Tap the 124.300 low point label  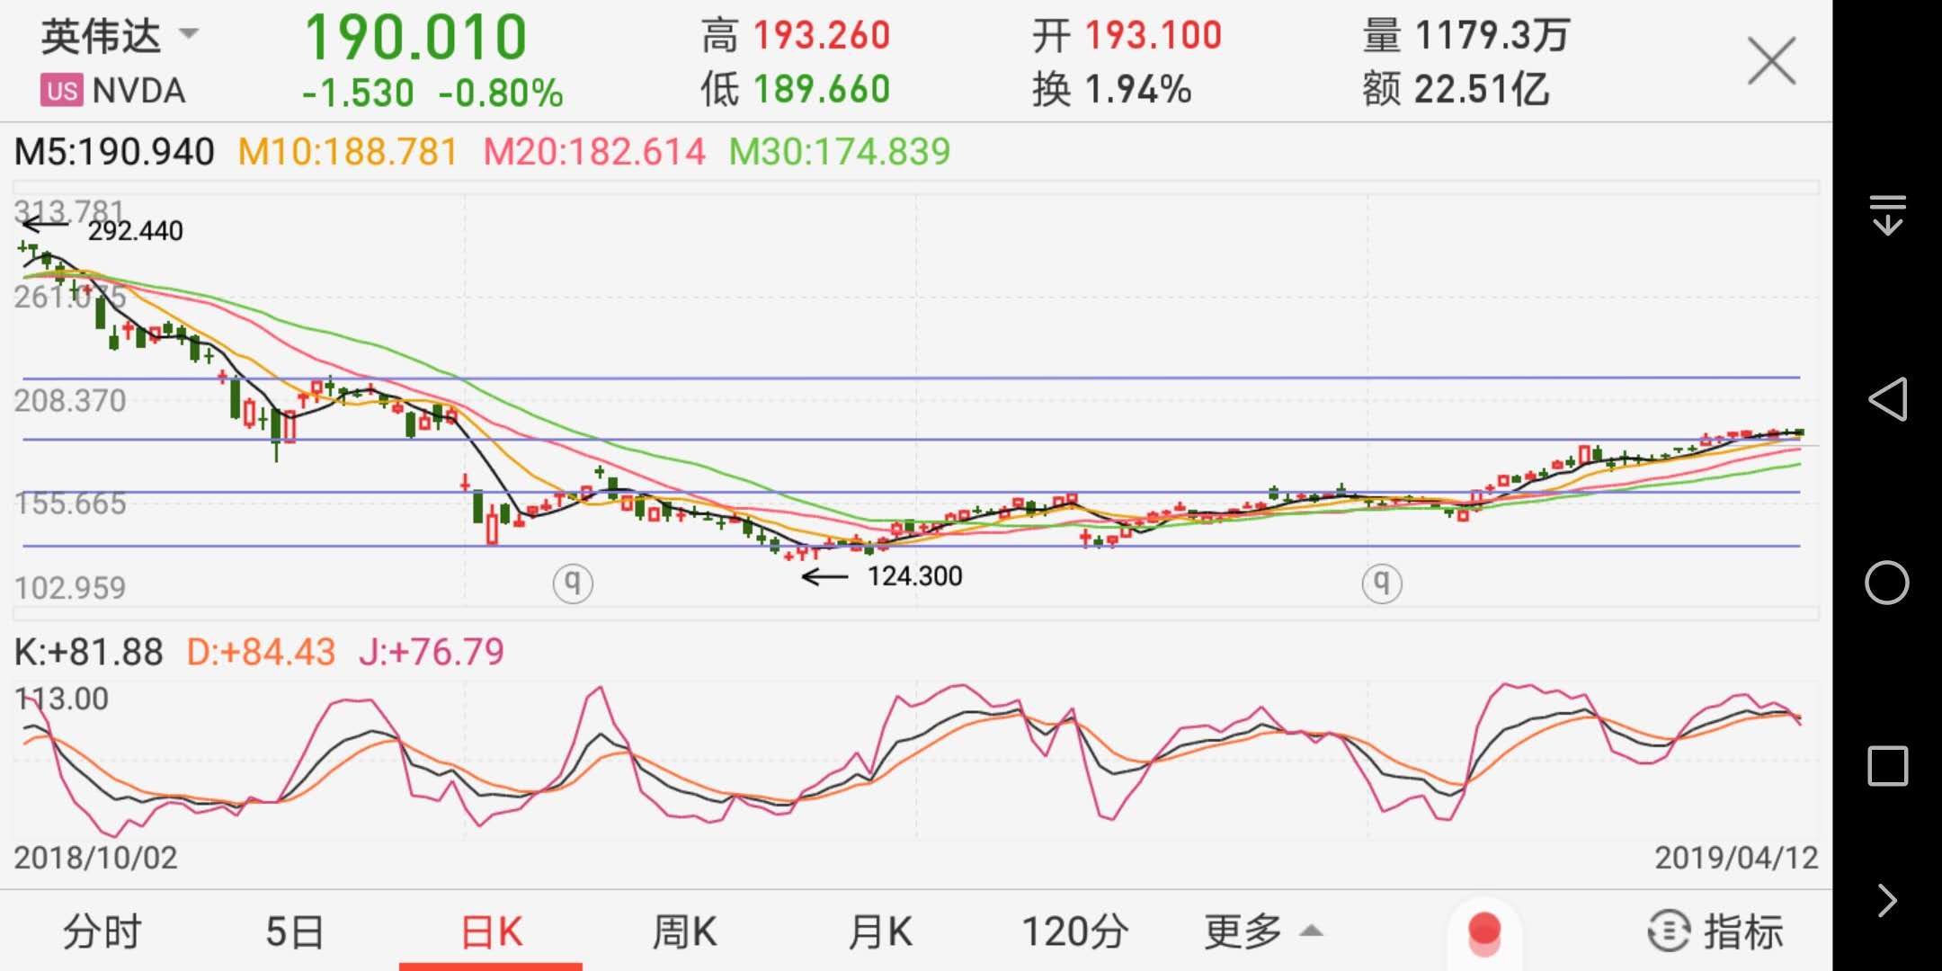[x=914, y=575]
